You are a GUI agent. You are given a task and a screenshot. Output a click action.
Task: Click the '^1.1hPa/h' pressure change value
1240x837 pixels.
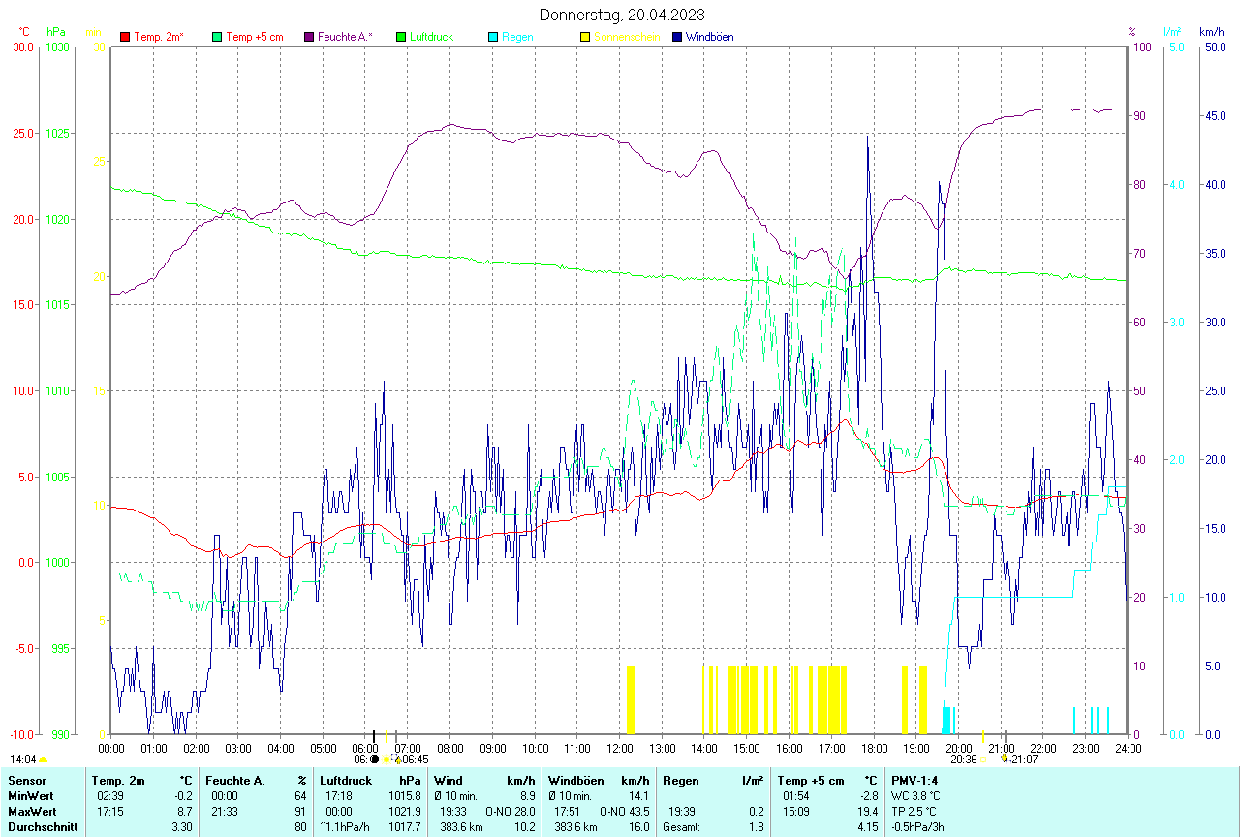point(346,827)
